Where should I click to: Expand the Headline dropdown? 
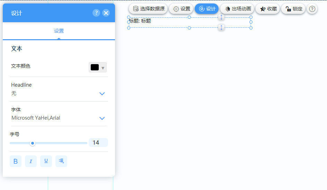point(102,94)
